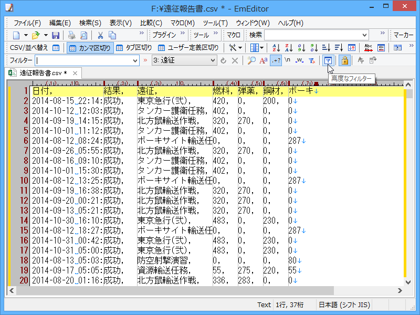
Task: Click the normal mode icon beside CSV/並べ替え
Action: tap(56, 48)
